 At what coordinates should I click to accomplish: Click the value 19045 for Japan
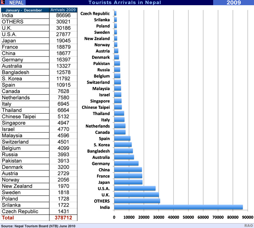point(63,40)
